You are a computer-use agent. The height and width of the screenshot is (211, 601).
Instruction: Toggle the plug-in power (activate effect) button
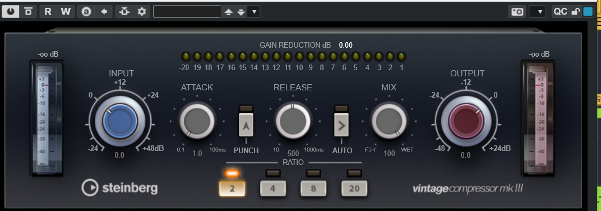(10, 12)
